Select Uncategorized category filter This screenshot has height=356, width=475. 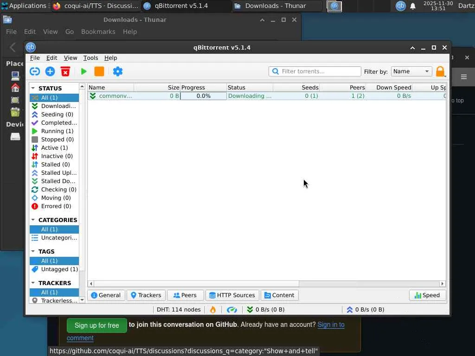pyautogui.click(x=54, y=238)
